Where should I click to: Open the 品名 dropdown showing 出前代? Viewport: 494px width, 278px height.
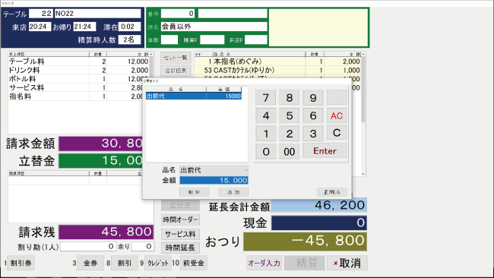click(214, 170)
